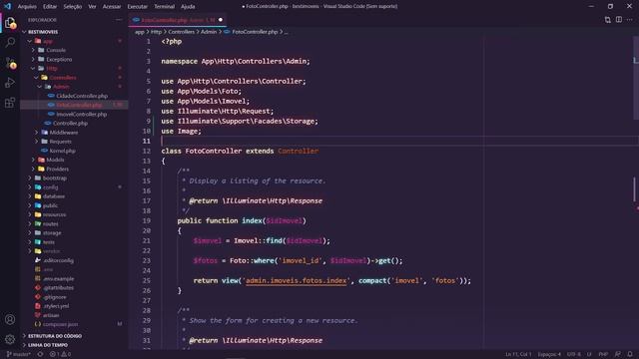The width and height of the screenshot is (639, 359).
Task: Open the Source Control view
Action: (x=10, y=63)
